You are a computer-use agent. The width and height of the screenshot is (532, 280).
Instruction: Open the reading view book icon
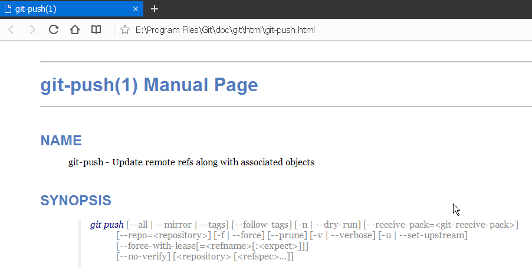click(x=96, y=30)
